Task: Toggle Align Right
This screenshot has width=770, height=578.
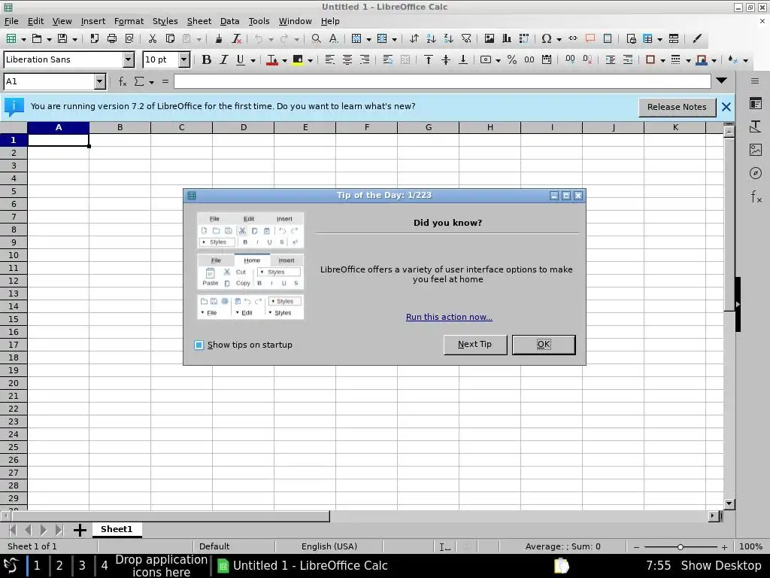Action: coord(365,59)
